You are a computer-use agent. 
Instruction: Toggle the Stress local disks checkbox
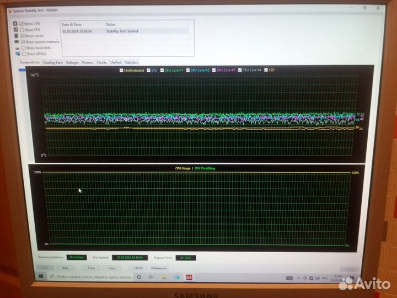tap(24, 48)
